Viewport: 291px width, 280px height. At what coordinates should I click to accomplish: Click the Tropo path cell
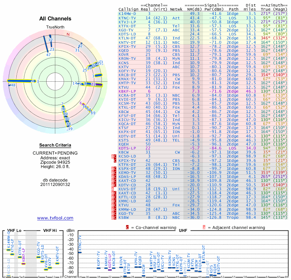232,218
